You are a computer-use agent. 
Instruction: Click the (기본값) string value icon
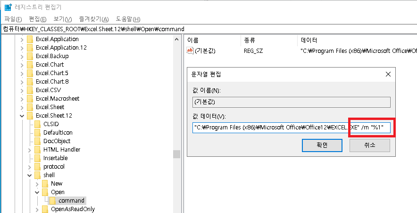190,51
